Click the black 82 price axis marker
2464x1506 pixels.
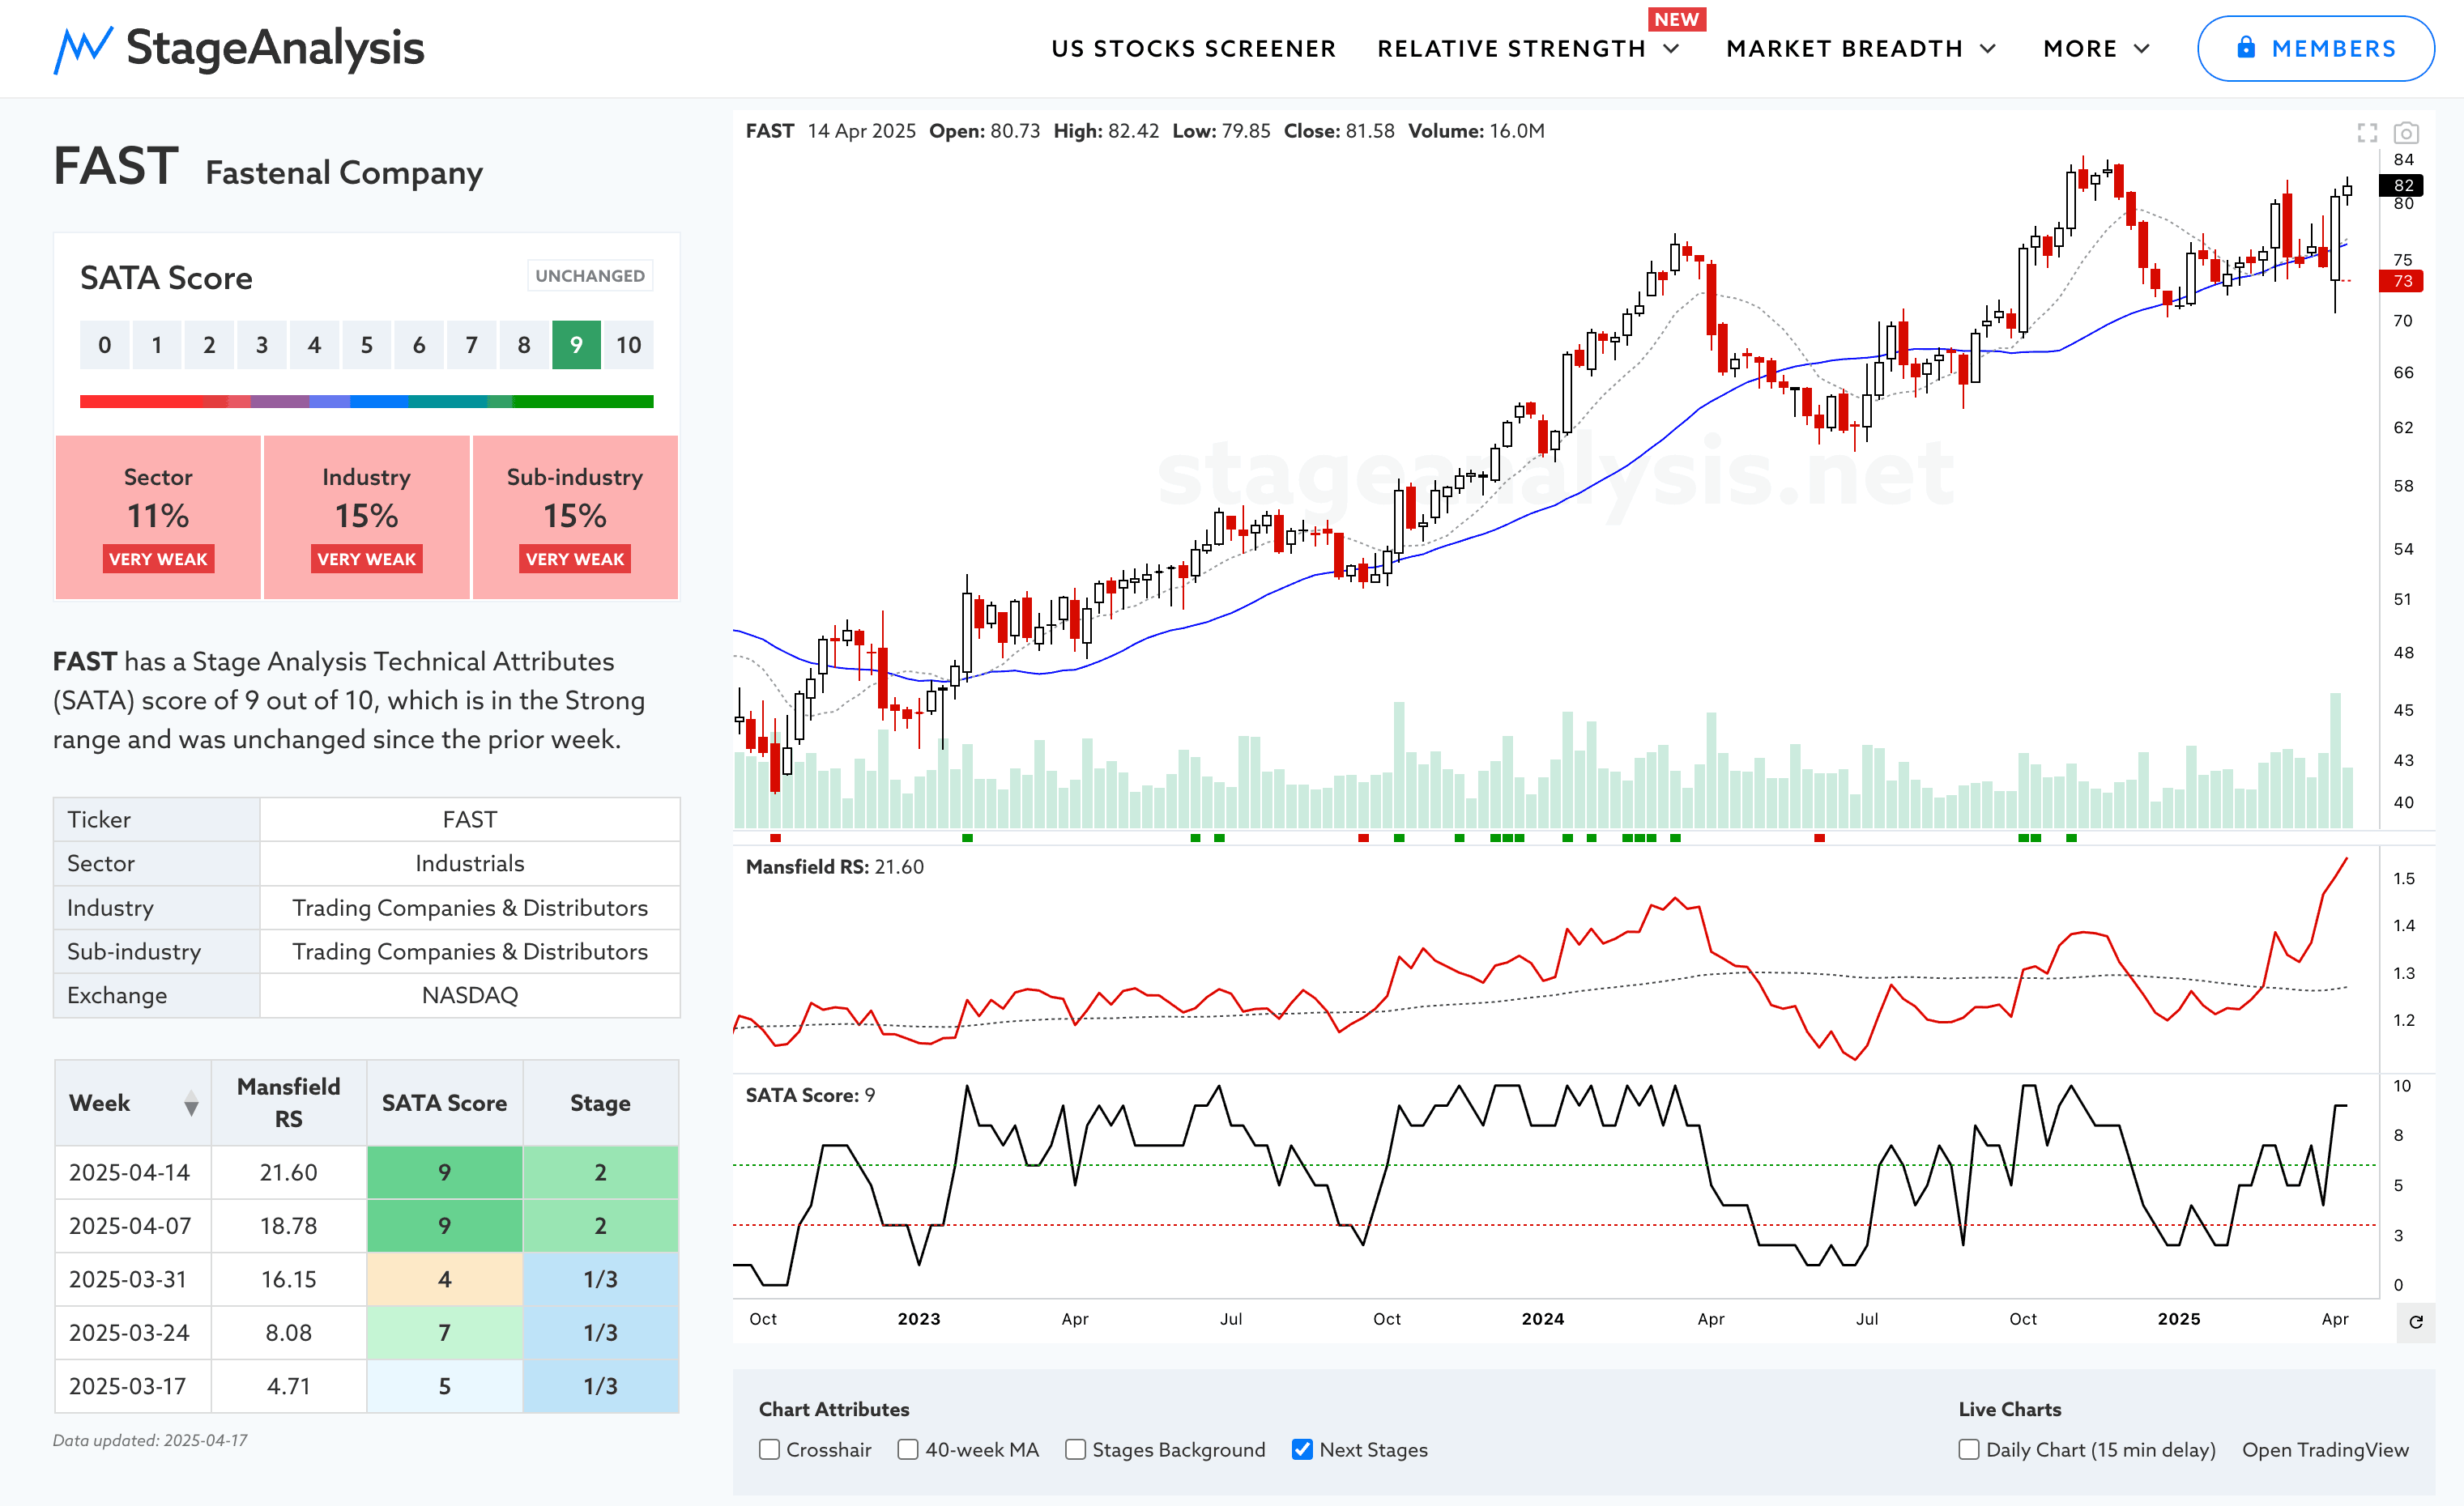point(2401,185)
